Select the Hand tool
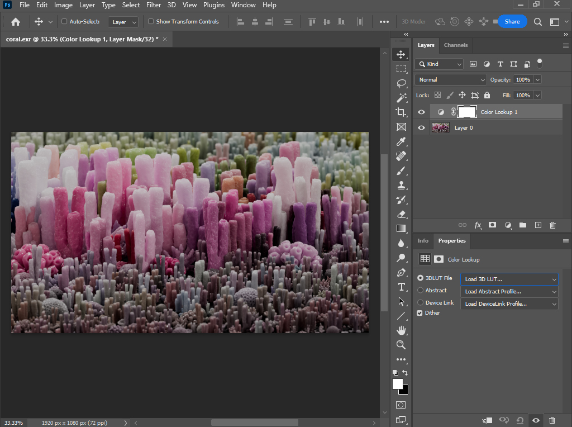572x427 pixels. [401, 330]
